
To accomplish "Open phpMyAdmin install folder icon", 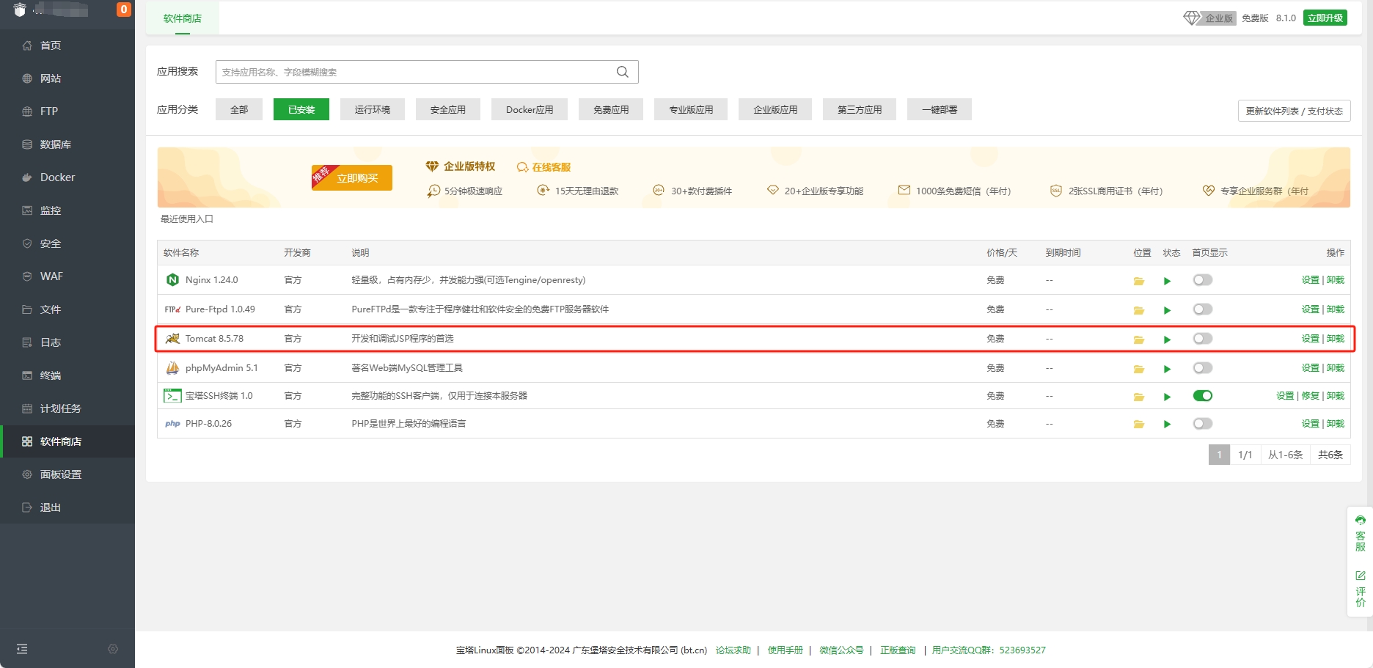I will [x=1138, y=369].
